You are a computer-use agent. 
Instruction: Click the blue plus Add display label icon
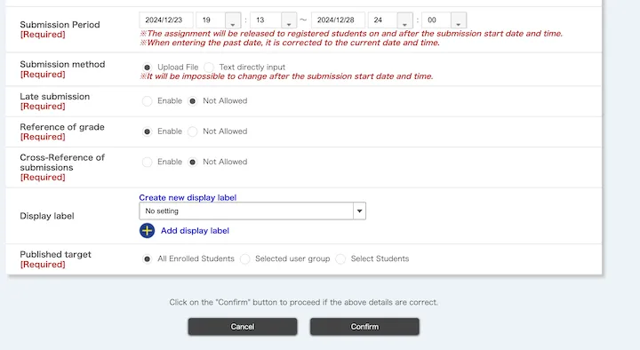(147, 230)
